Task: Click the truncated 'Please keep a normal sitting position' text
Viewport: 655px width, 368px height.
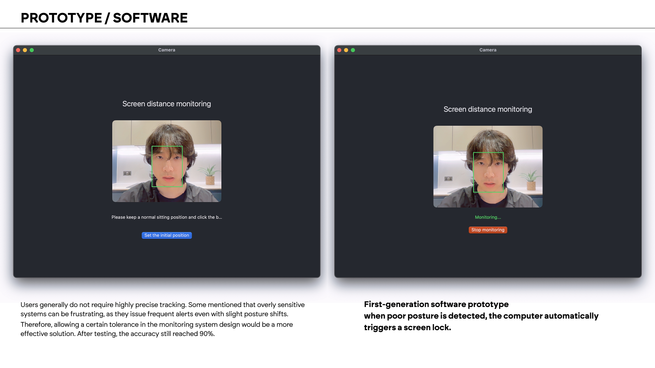Action: (166, 217)
